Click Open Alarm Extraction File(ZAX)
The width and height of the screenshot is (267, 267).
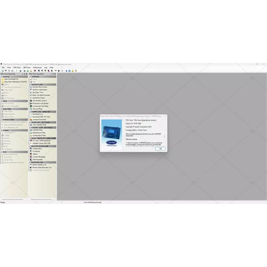click(x=15, y=82)
